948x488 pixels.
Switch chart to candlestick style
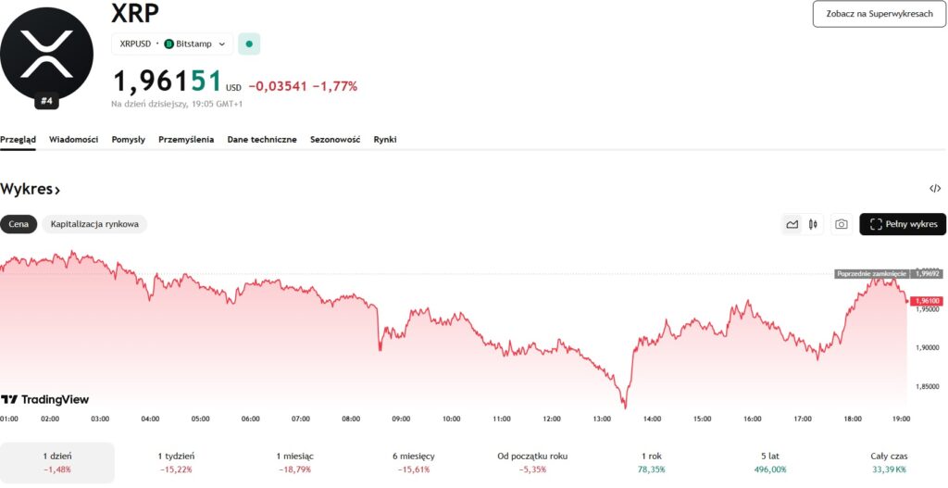(814, 224)
